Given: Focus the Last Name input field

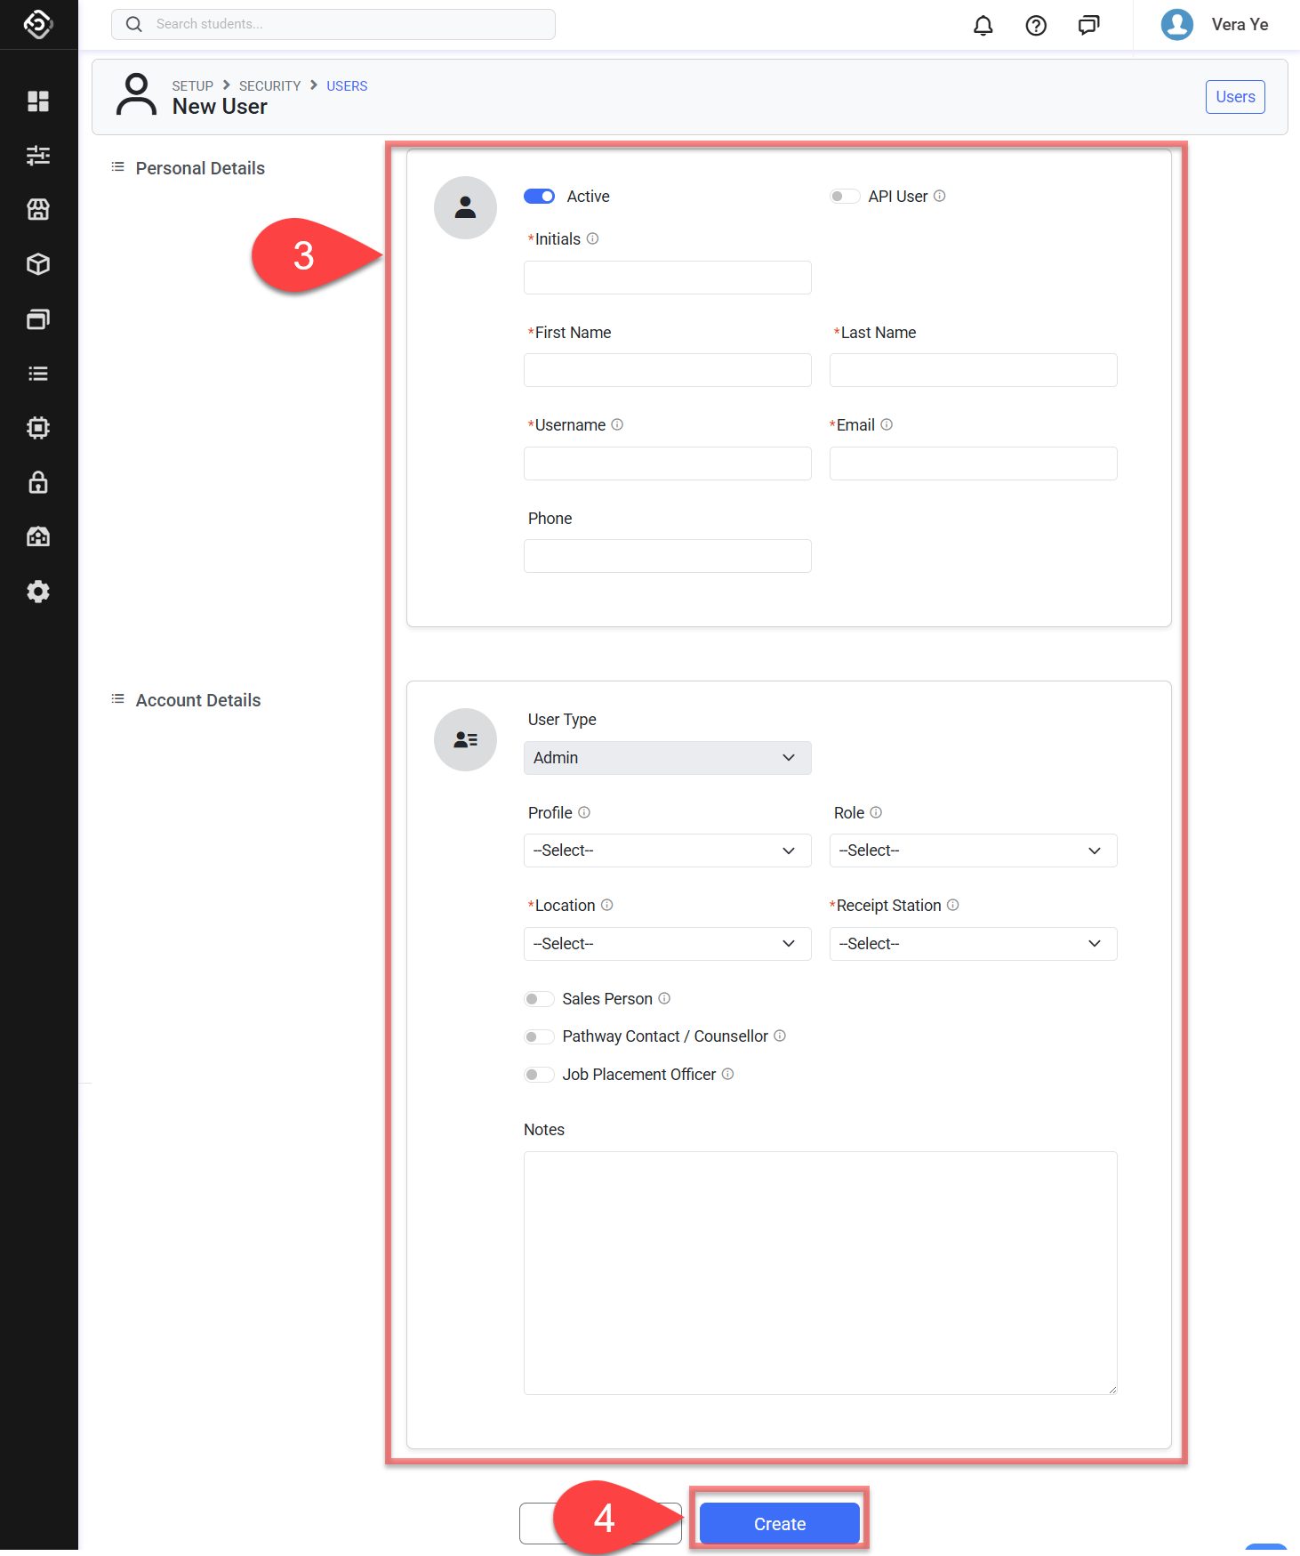Looking at the screenshot, I should [x=973, y=370].
